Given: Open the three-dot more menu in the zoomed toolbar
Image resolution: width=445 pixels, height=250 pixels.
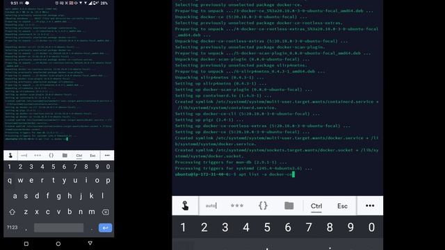Looking at the screenshot, I should [370, 206].
